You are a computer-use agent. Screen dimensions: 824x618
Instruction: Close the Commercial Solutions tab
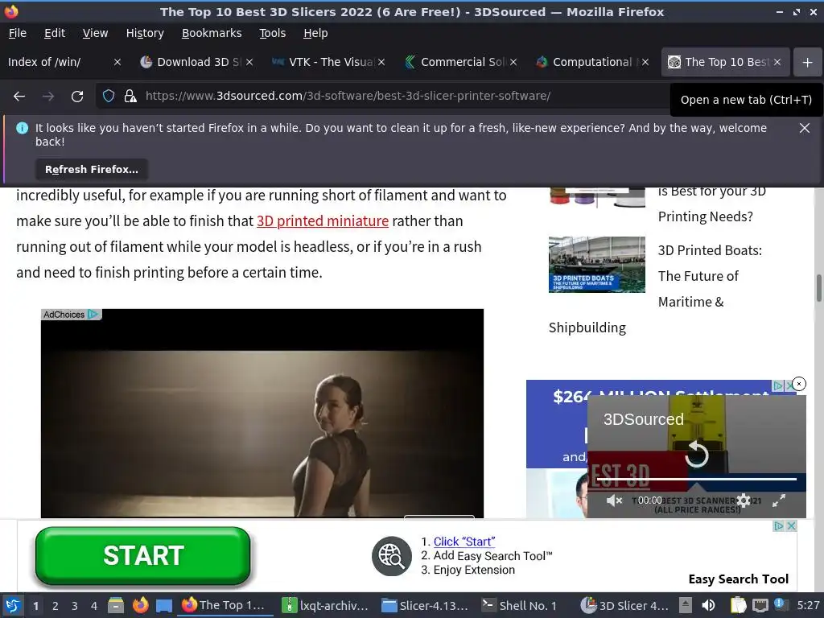(513, 62)
